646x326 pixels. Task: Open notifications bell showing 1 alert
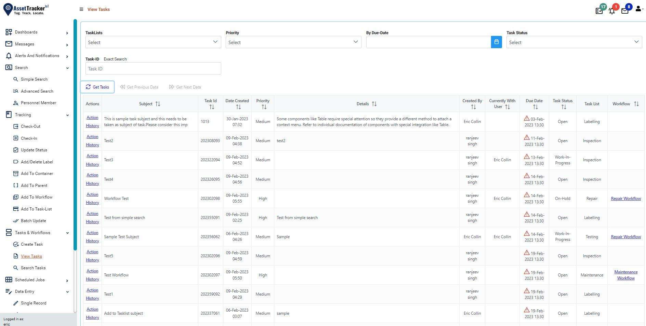pyautogui.click(x=612, y=11)
